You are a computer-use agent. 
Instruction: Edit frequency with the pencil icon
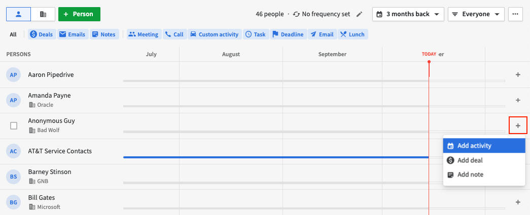point(359,14)
